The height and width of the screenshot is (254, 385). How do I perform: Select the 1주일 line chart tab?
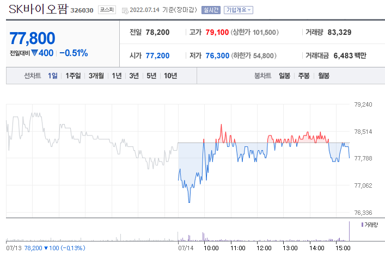pyautogui.click(x=73, y=76)
